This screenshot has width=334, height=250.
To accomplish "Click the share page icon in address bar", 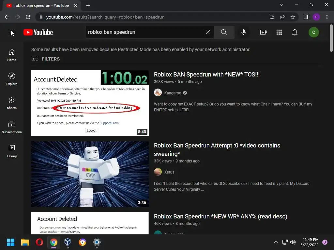I will pos(282,17).
